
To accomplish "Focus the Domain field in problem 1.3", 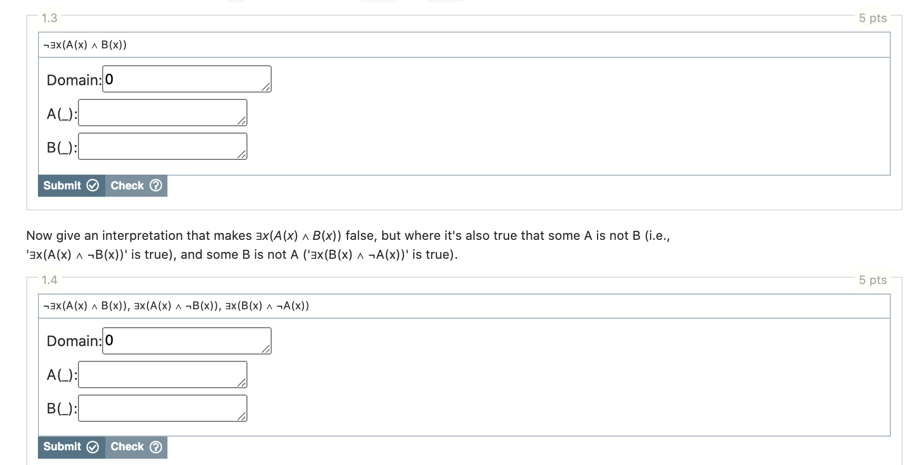I will pyautogui.click(x=187, y=79).
